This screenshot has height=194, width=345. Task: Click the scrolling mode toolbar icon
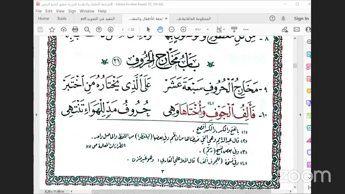234,30
